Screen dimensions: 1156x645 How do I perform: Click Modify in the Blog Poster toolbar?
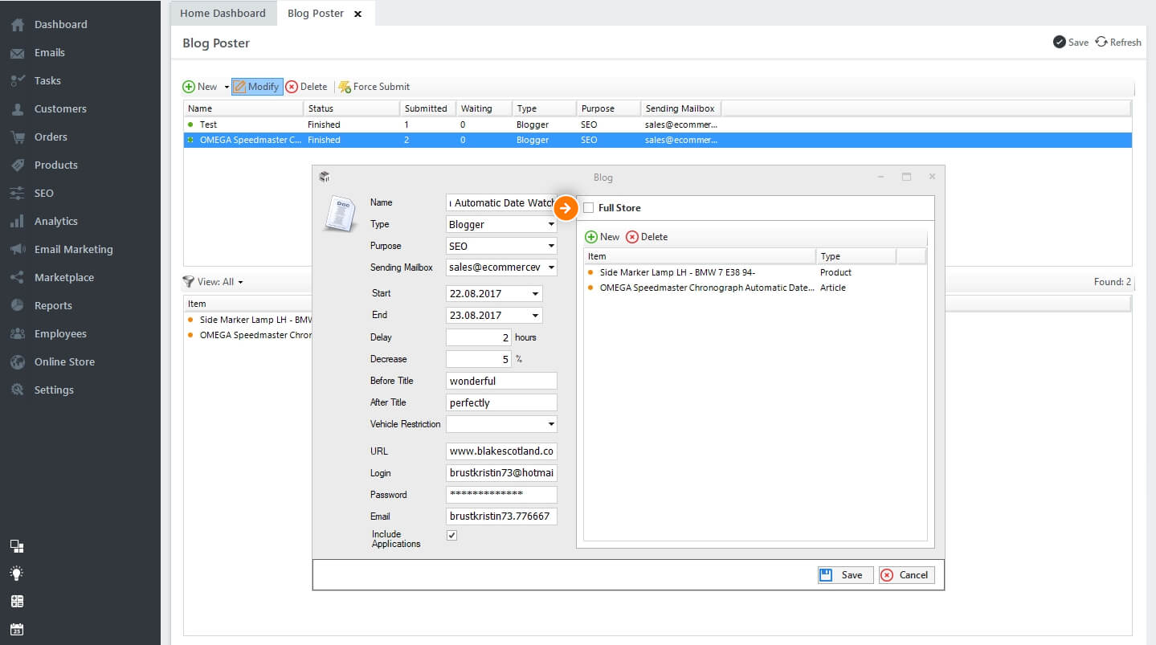pyautogui.click(x=257, y=87)
